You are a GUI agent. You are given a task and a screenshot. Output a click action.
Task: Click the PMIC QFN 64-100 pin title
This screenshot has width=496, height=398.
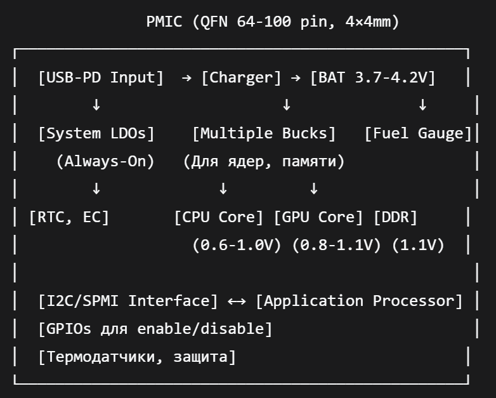273,22
